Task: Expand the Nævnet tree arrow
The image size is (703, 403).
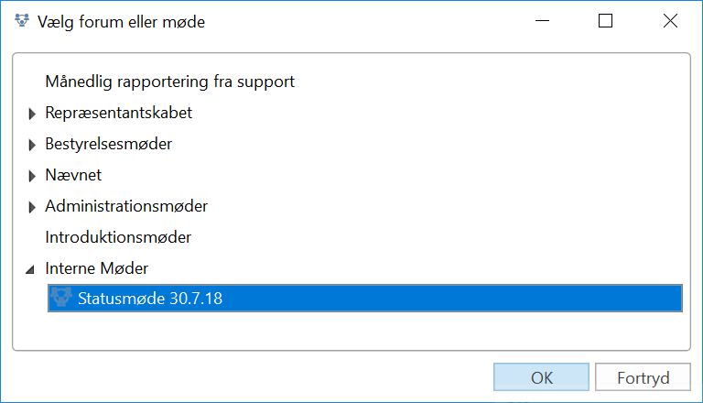Action: click(32, 176)
